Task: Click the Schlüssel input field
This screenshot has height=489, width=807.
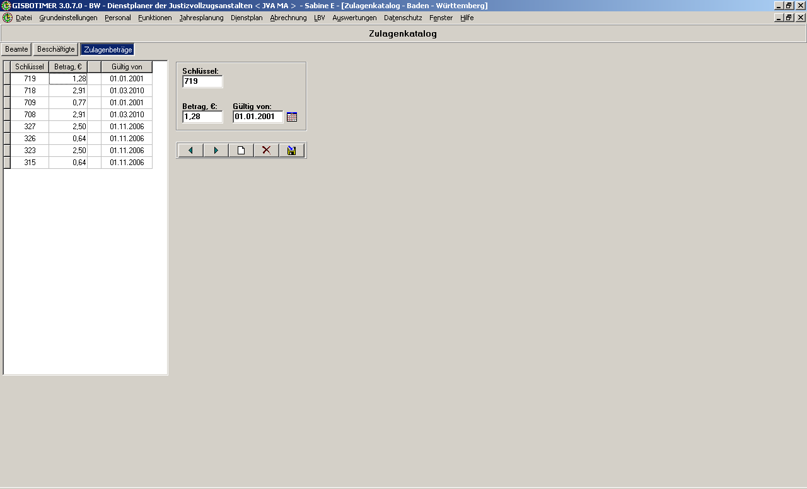Action: click(x=202, y=81)
